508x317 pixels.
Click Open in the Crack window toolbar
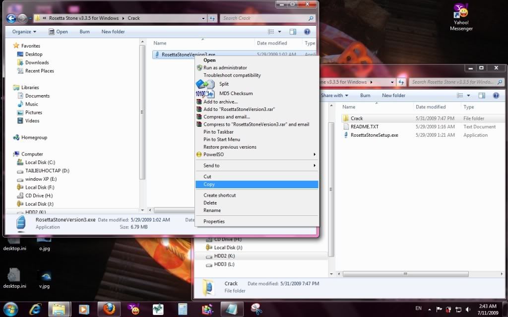click(59, 31)
